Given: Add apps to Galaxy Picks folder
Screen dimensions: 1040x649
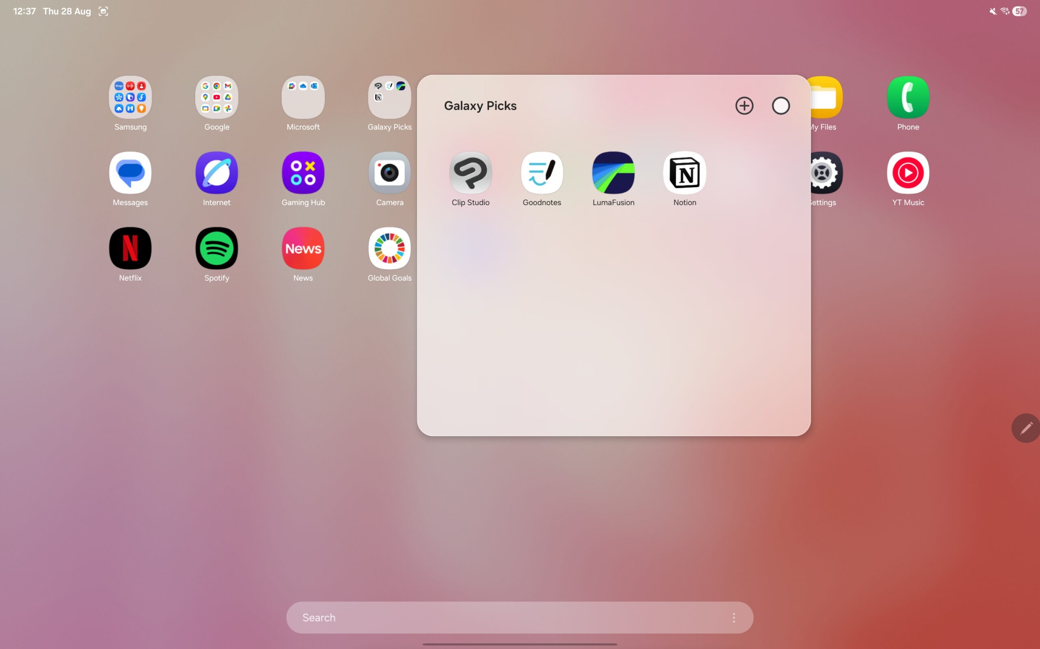Looking at the screenshot, I should (x=744, y=106).
